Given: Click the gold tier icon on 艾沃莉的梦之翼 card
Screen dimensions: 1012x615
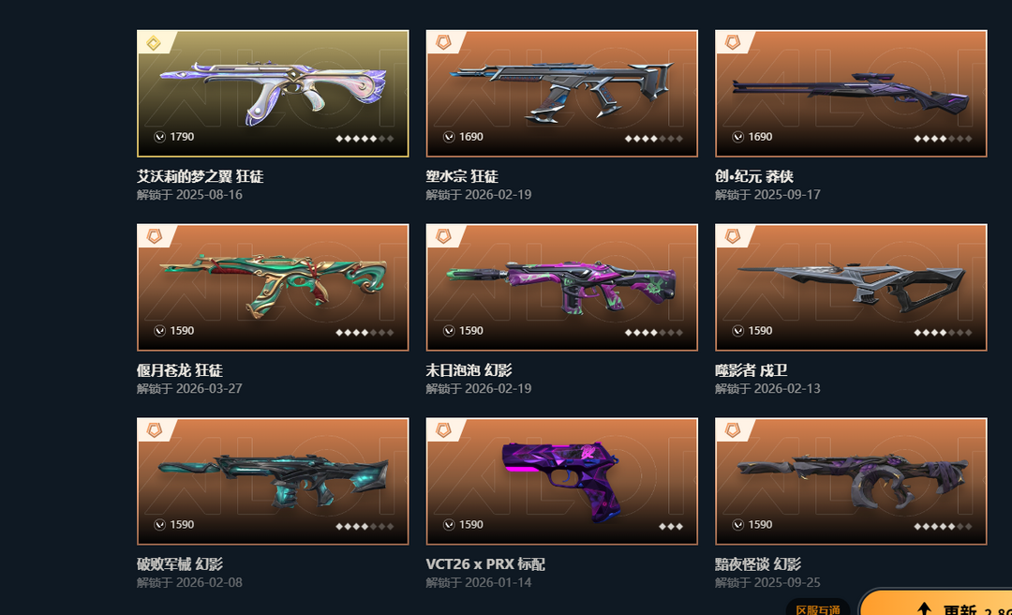Looking at the screenshot, I should tap(153, 43).
